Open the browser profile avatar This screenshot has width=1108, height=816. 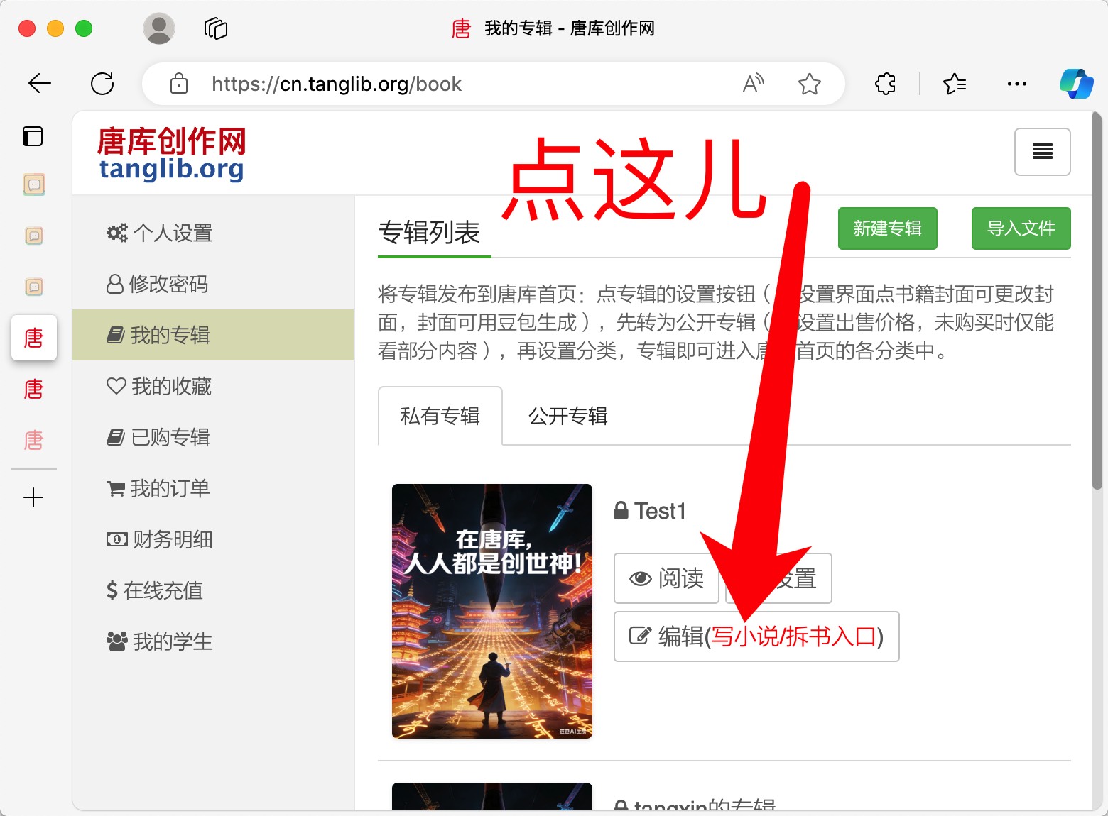pyautogui.click(x=159, y=28)
